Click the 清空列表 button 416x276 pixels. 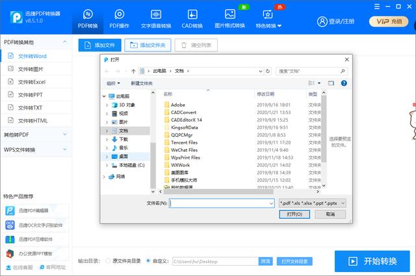tap(196, 45)
